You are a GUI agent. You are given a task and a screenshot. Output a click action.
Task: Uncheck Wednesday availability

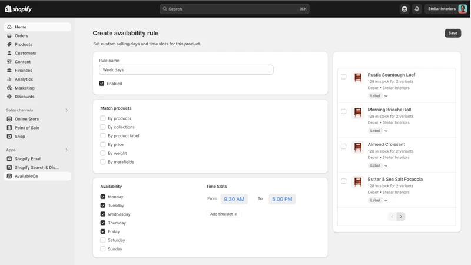coord(102,214)
